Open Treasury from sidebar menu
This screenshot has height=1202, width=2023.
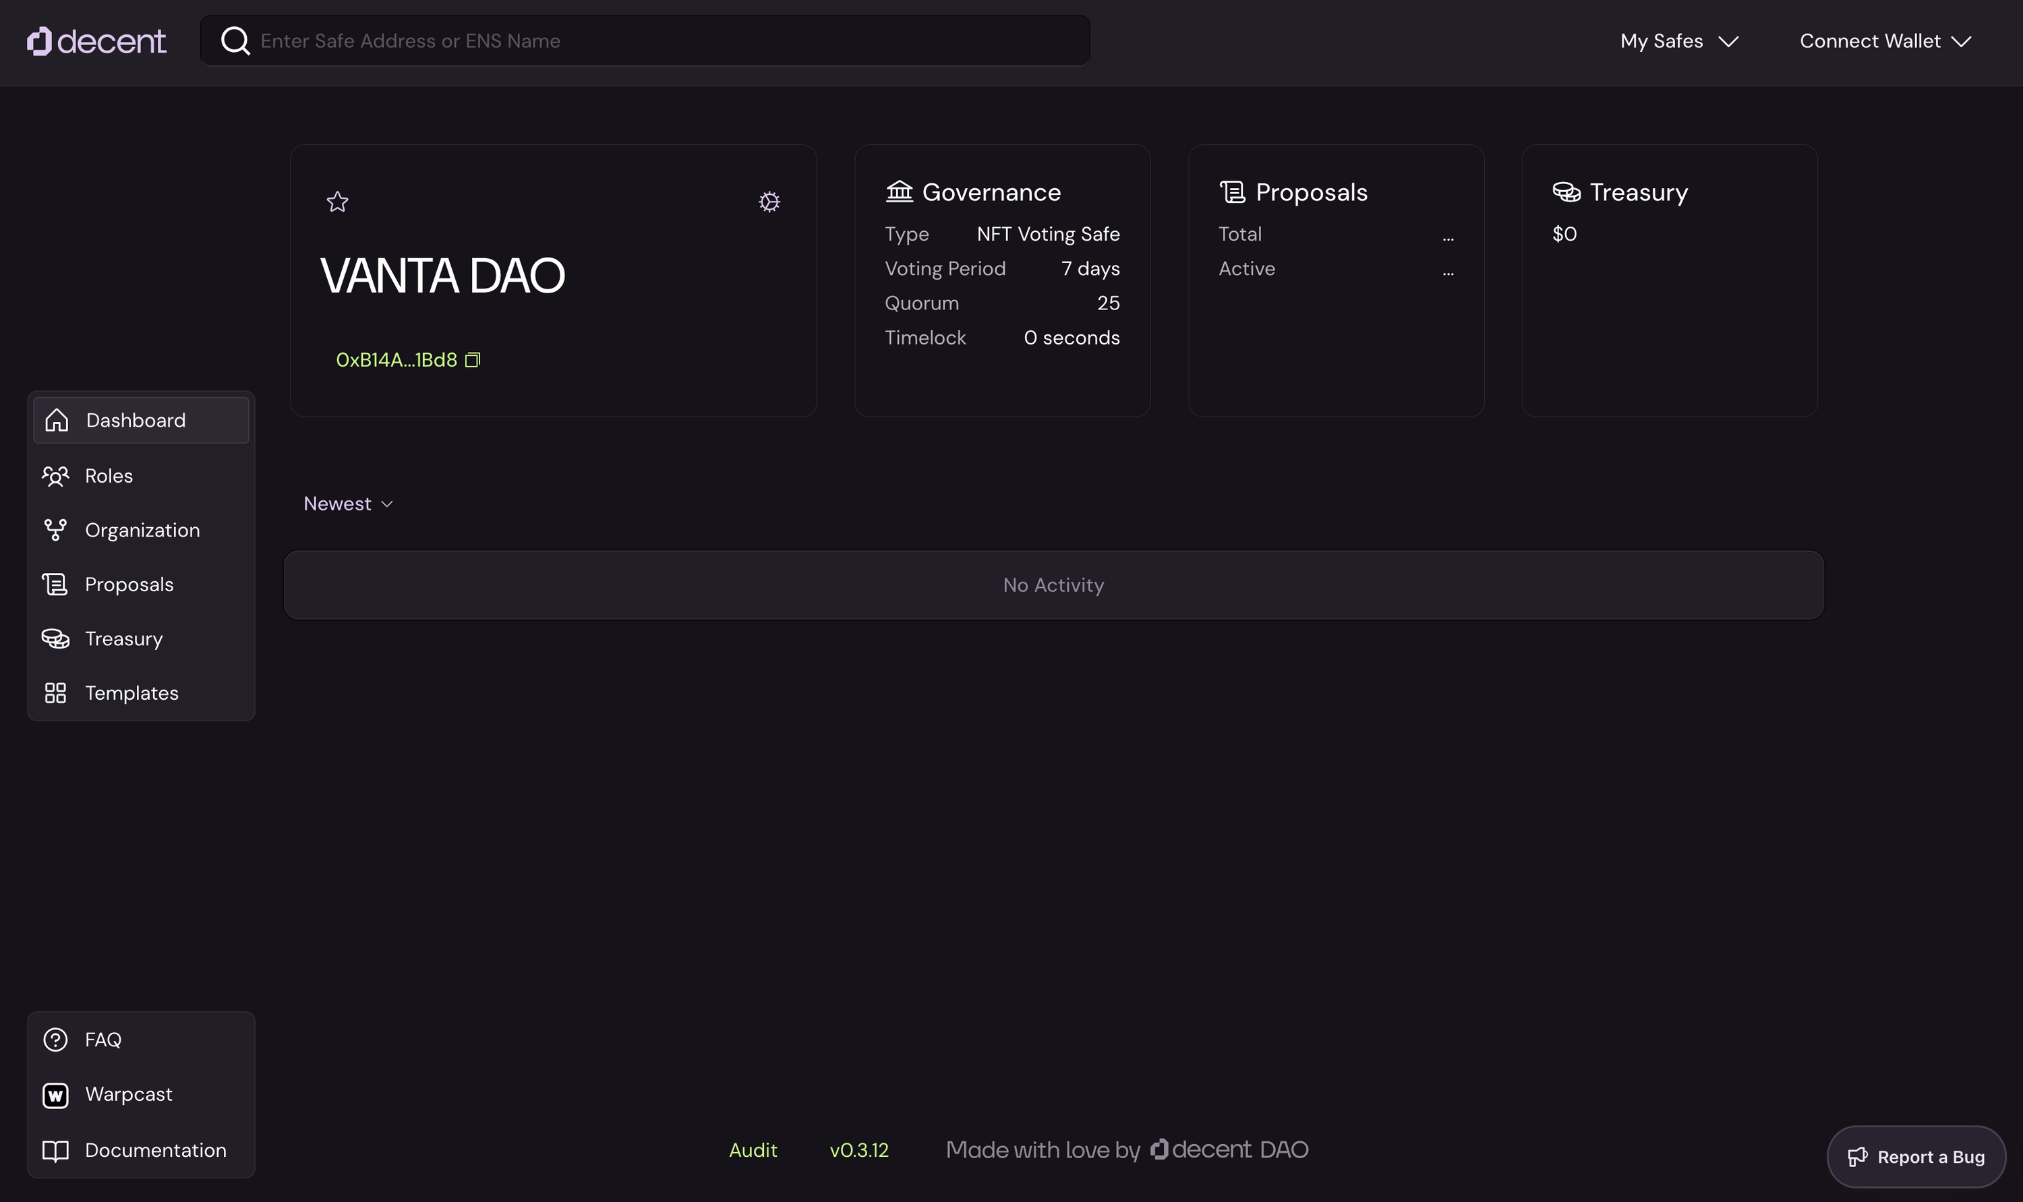click(x=123, y=638)
